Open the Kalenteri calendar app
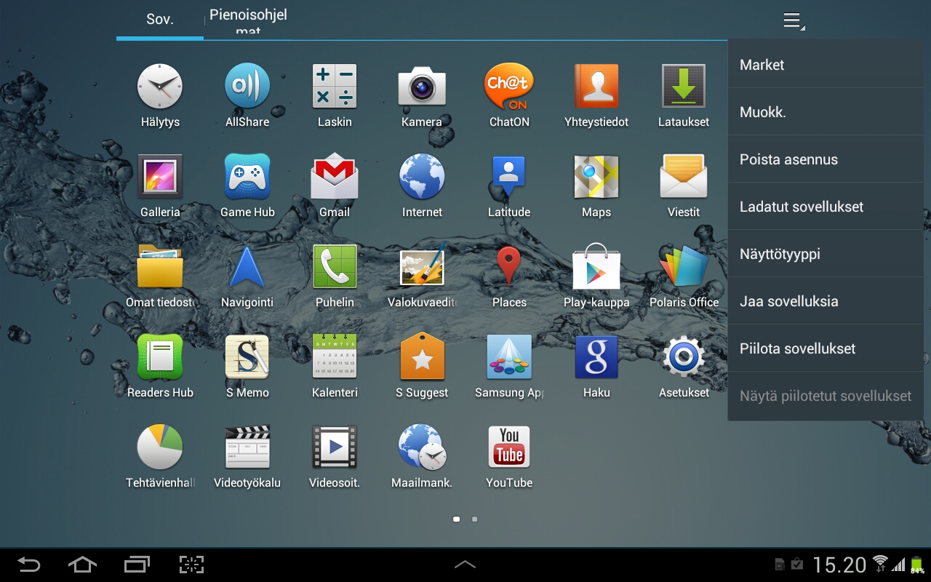 (335, 367)
